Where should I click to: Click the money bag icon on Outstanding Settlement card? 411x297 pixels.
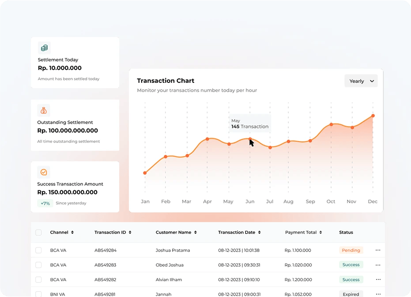(43, 110)
